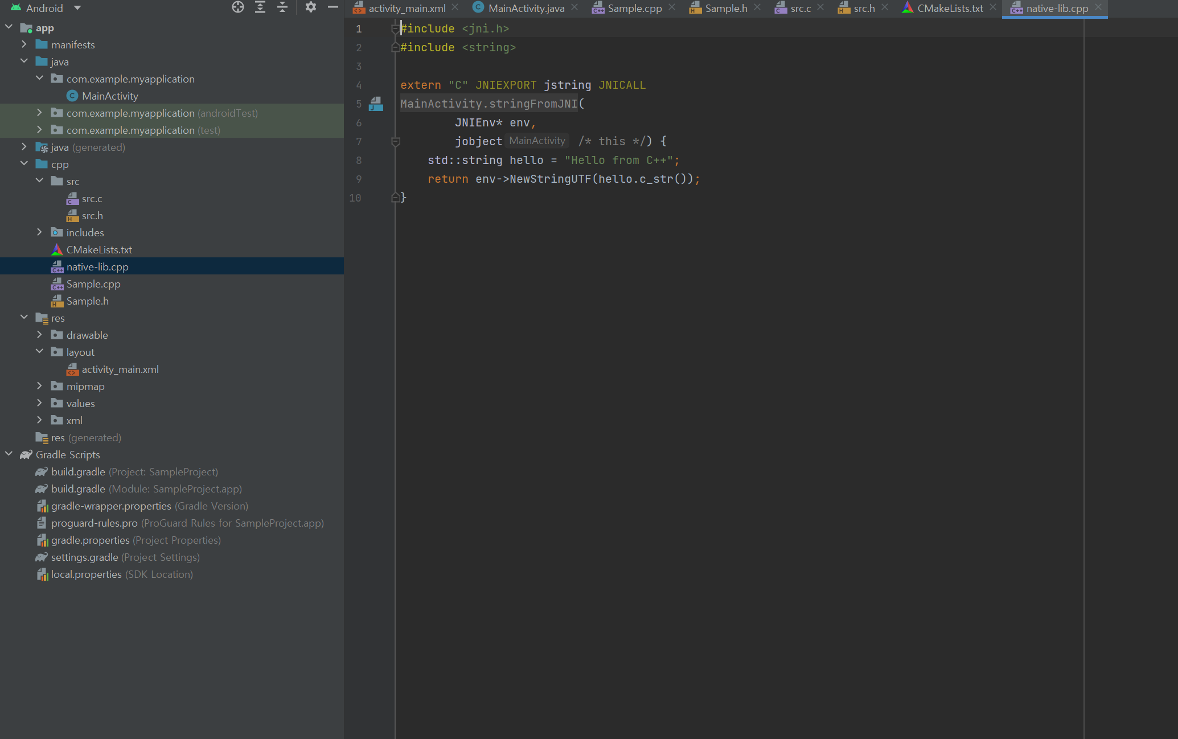
Task: Open the Android project view dropdown
Action: [x=77, y=8]
